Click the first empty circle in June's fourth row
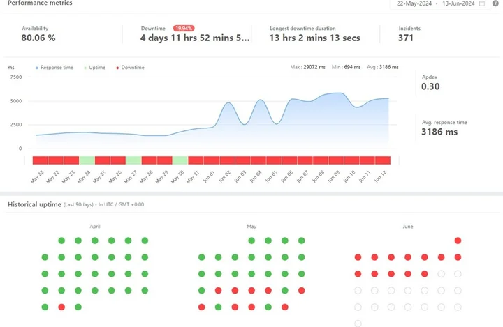Viewport: 503px width, 327px height. point(358,290)
